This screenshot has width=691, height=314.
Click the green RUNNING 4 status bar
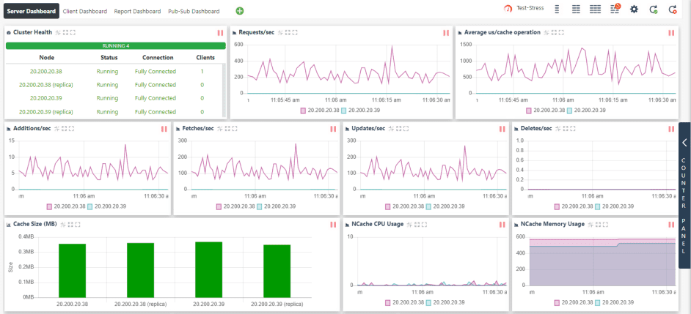coord(115,45)
